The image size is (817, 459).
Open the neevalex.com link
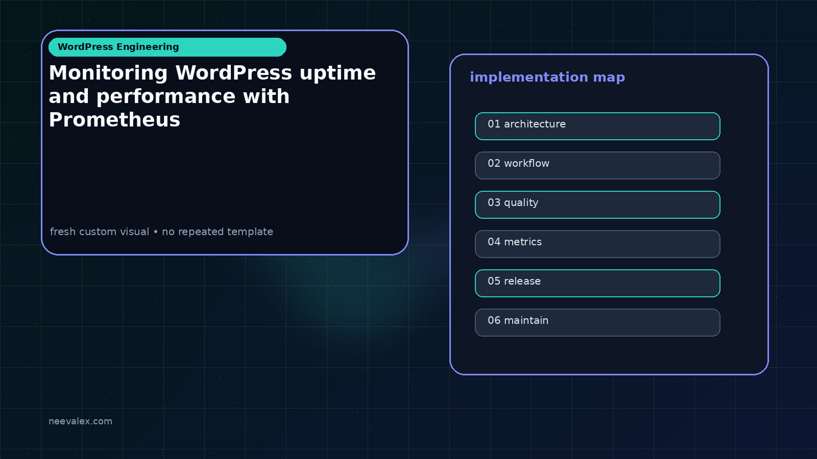click(x=80, y=421)
